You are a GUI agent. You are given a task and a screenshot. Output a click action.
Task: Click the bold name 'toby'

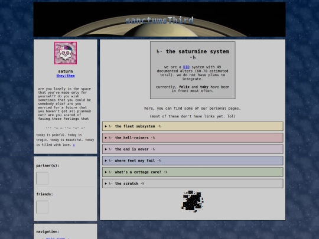click(x=204, y=87)
